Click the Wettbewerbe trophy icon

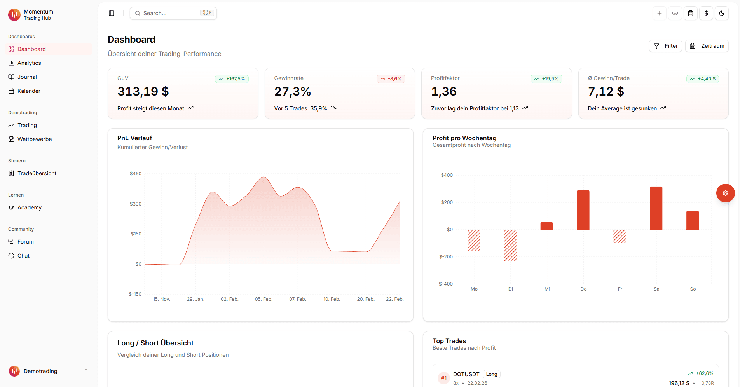click(11, 139)
